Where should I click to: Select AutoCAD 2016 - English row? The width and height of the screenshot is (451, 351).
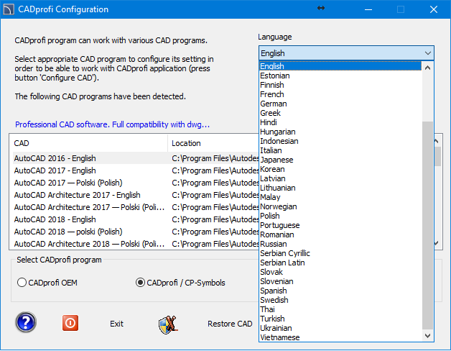click(135, 158)
